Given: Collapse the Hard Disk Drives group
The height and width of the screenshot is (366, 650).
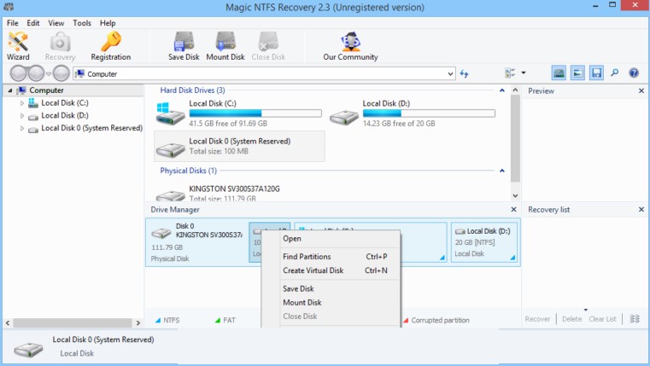Looking at the screenshot, I should (502, 90).
